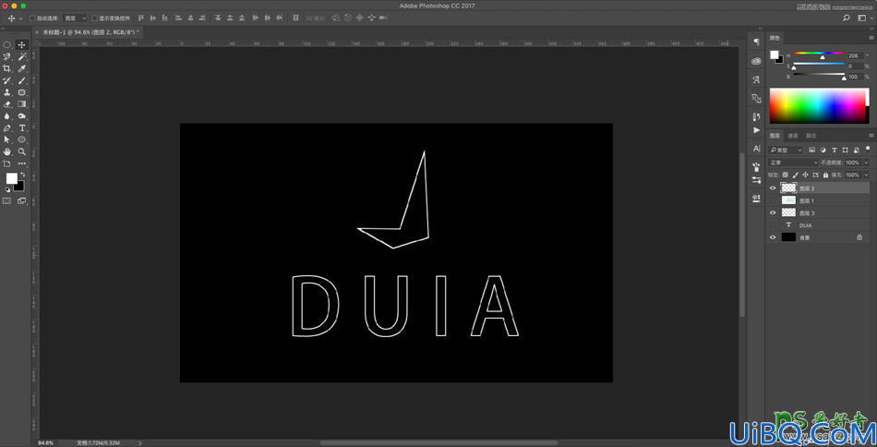The width and height of the screenshot is (877, 447).
Task: Toggle the layer filter on/off switch
Action: tap(866, 150)
